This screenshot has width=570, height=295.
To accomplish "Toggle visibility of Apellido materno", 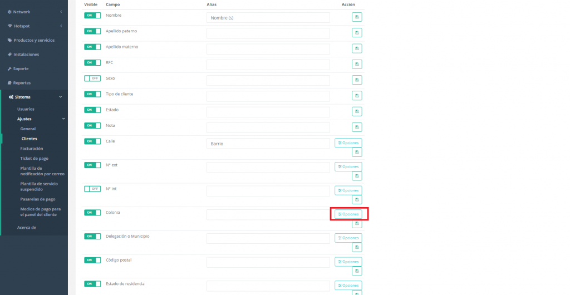I will (92, 47).
